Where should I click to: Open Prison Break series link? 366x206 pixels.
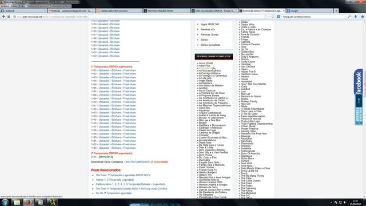(x=248, y=126)
